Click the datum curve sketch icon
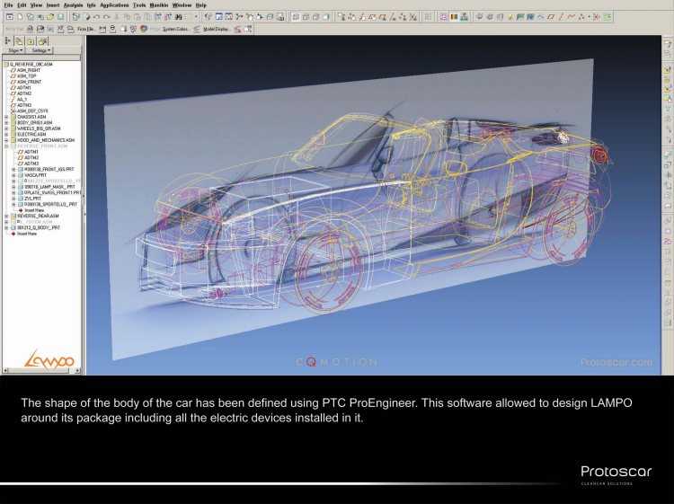 (571, 17)
